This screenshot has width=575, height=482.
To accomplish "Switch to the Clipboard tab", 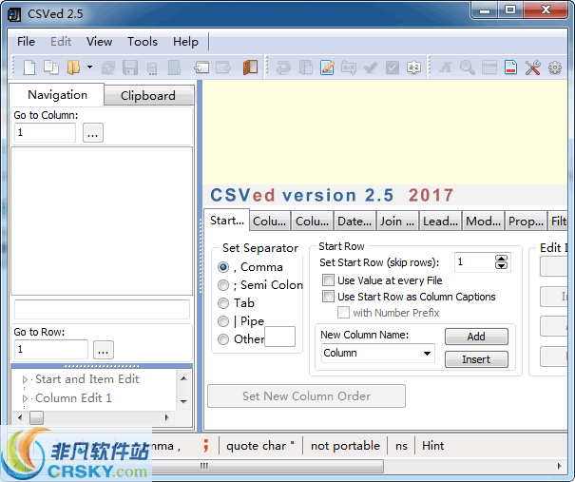I will pos(148,95).
